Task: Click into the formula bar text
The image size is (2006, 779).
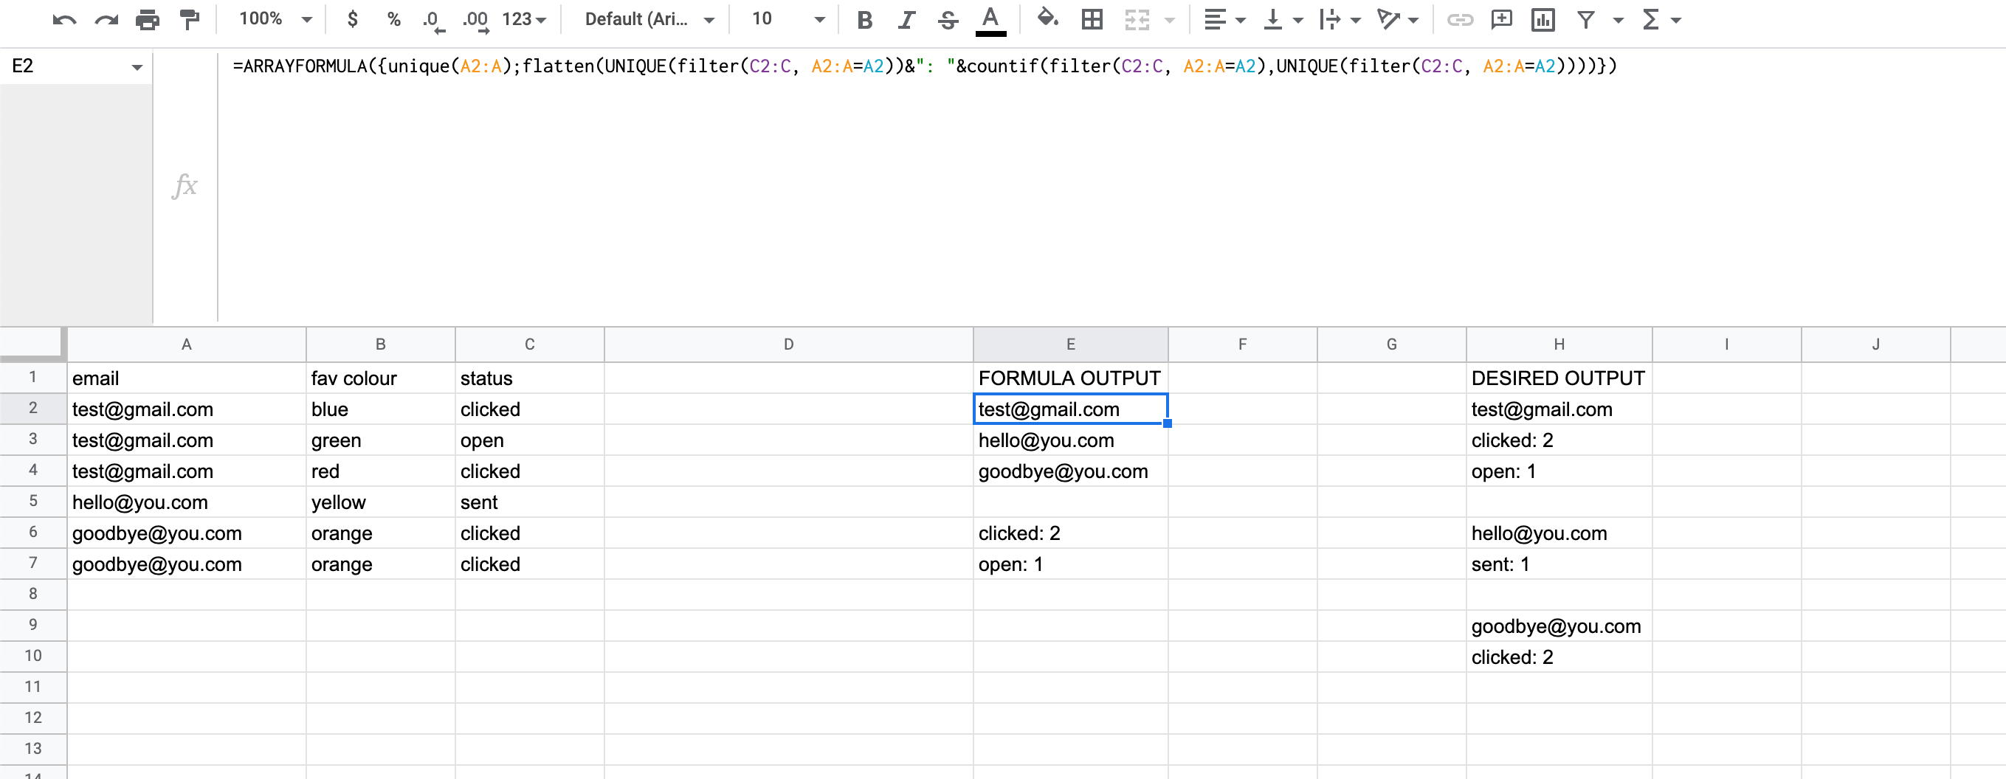Action: (924, 66)
